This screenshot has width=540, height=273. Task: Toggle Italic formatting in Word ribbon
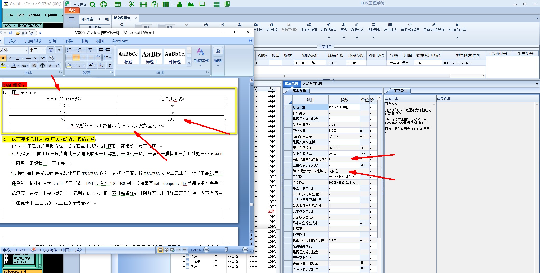point(10,58)
